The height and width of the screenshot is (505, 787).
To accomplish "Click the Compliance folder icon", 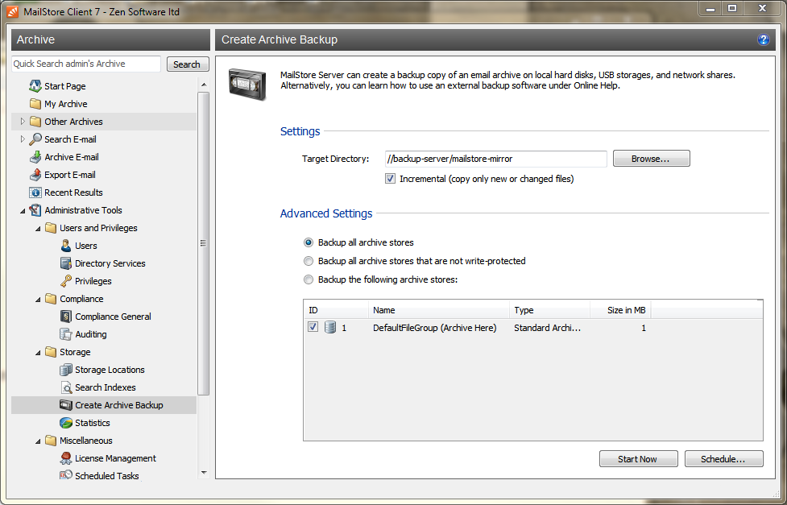I will 51,299.
